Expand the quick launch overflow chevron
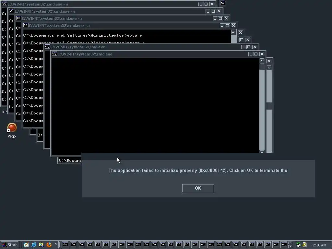This screenshot has height=249, width=332. click(x=56, y=244)
